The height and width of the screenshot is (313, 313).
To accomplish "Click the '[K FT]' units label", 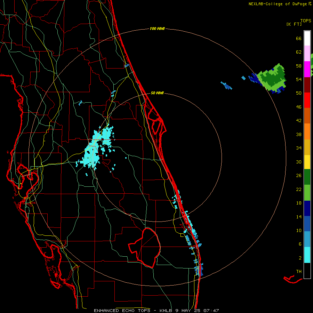I will 294,24.
